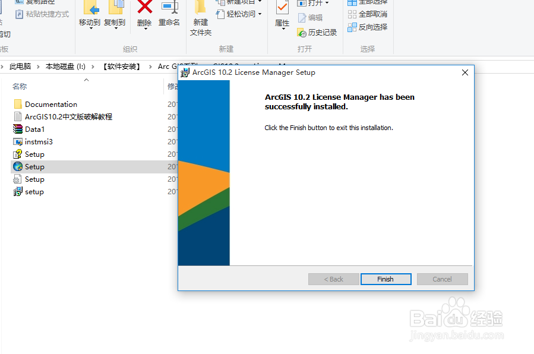534x354 pixels.
Task: Click Local Disk (I:) in the address path
Action: point(65,67)
